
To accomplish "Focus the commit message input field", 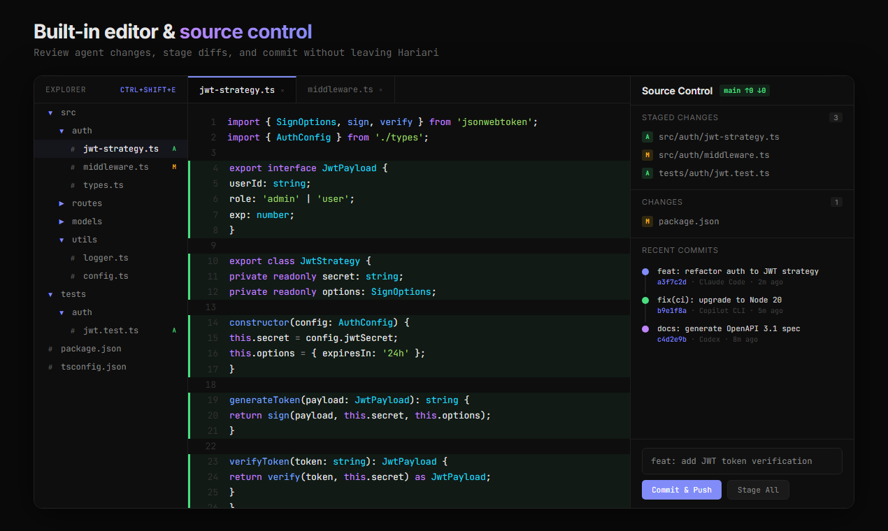I will click(741, 461).
